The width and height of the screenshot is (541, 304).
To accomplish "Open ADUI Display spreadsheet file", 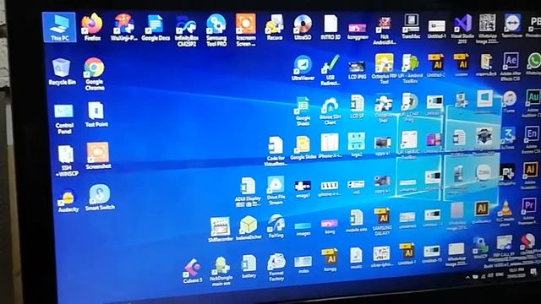I will [248, 193].
